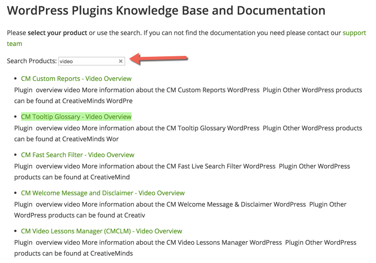Click the bullet before CM Video Lessons Manager

(16, 232)
